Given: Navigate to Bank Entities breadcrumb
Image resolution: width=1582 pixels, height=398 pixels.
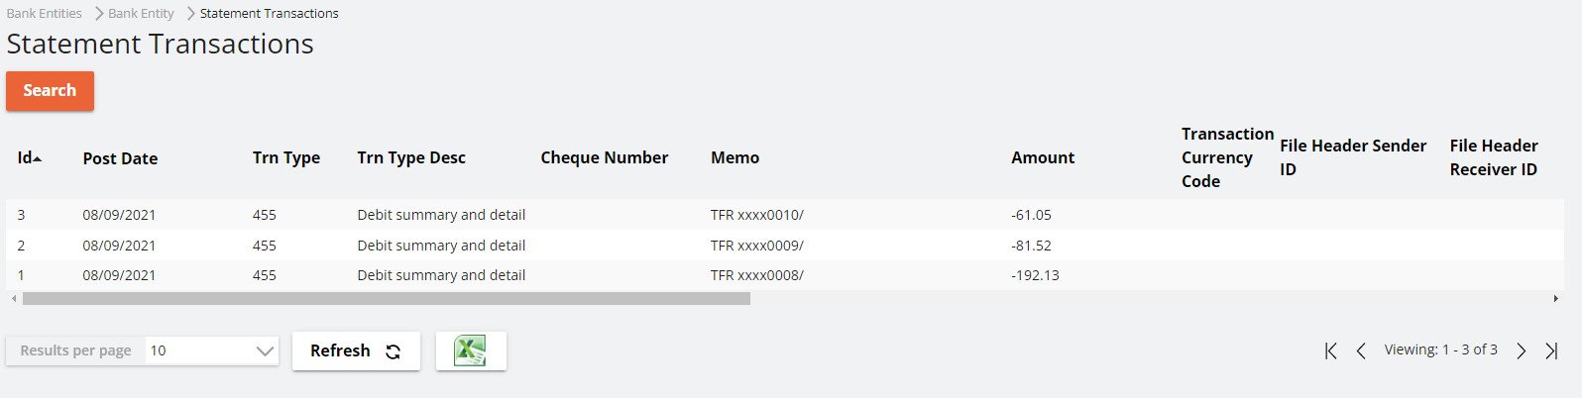Looking at the screenshot, I should click(x=45, y=13).
